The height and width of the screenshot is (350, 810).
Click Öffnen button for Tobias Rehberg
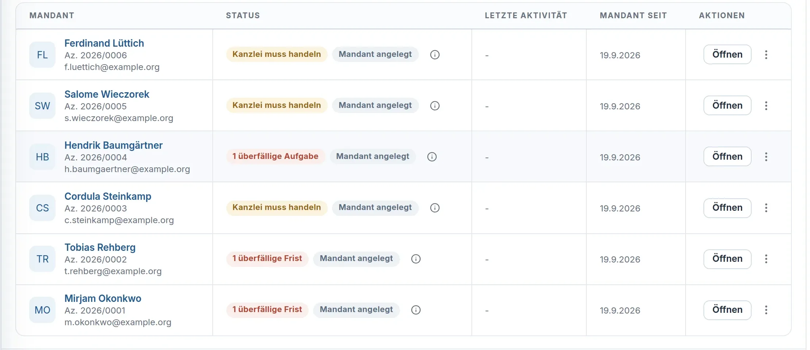click(727, 259)
